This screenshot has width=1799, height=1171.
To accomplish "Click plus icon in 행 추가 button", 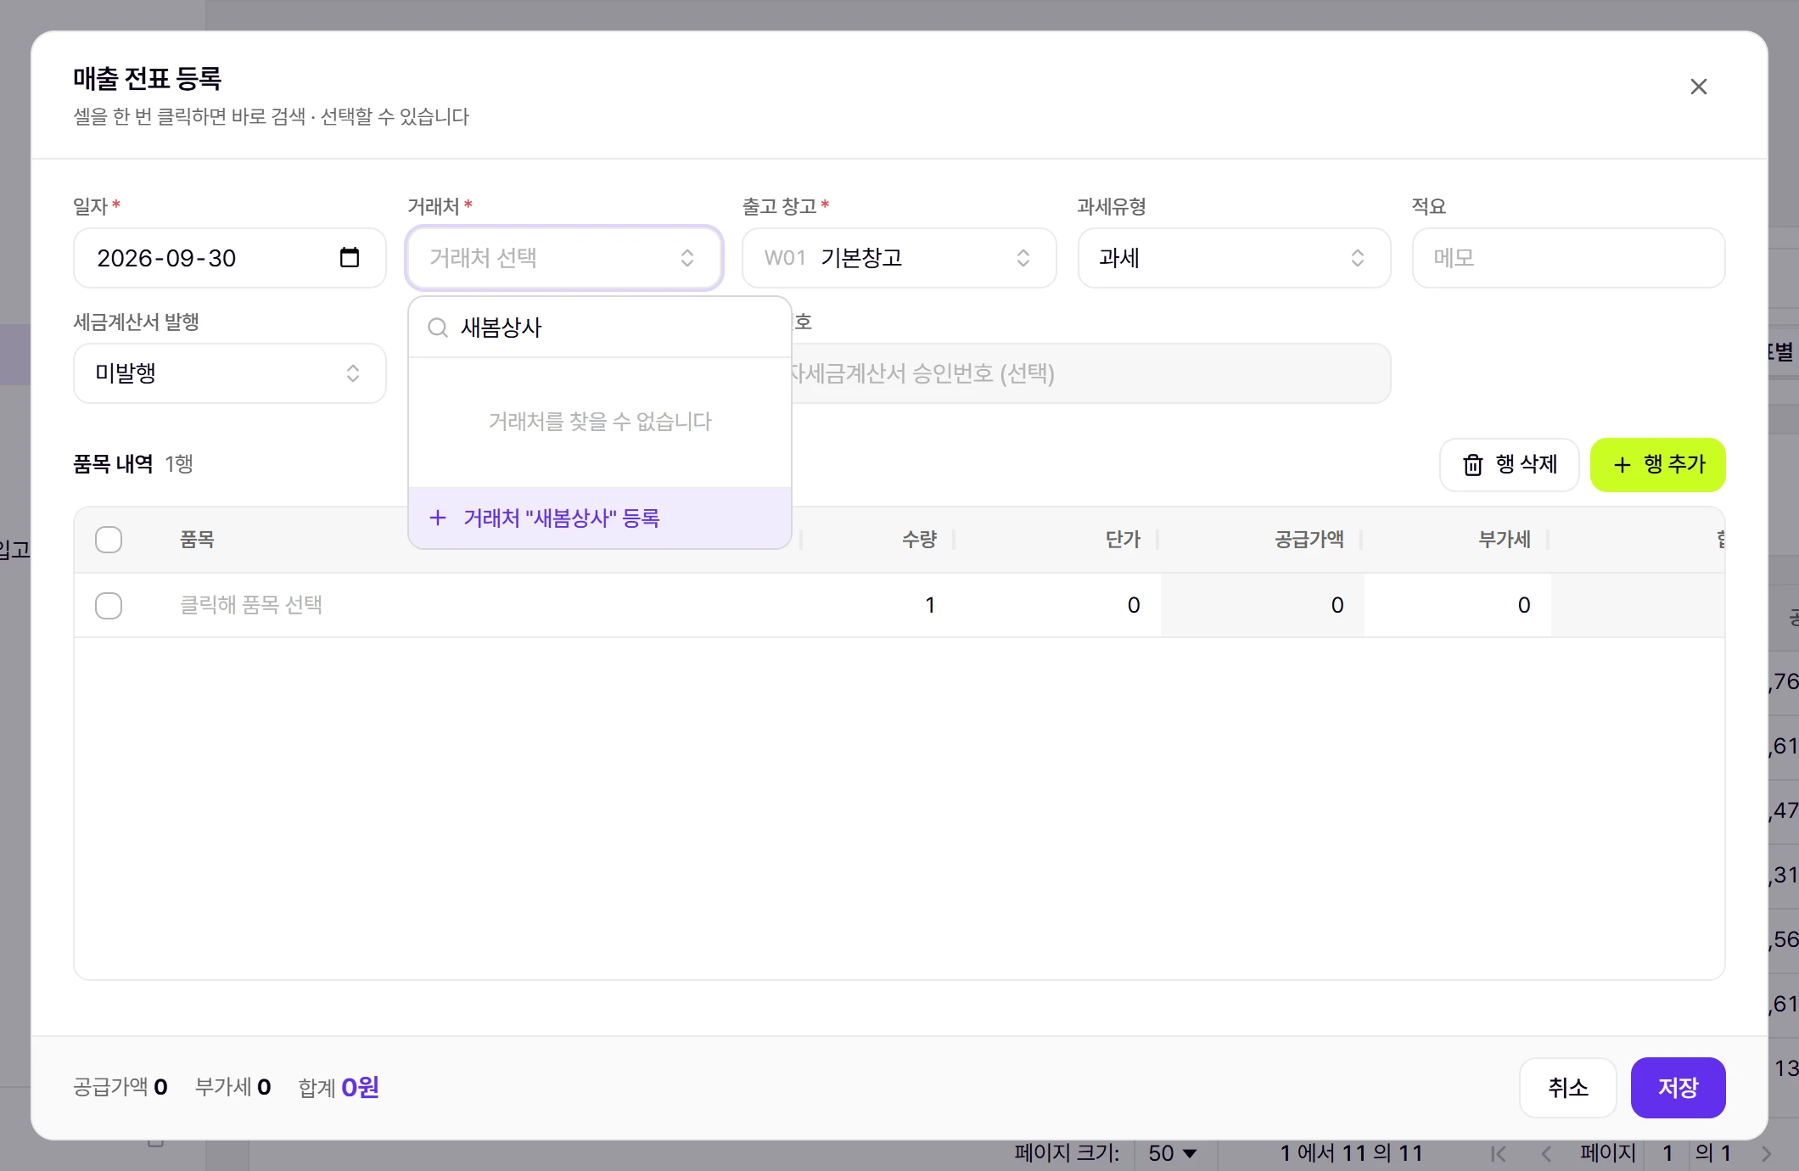I will coord(1622,465).
